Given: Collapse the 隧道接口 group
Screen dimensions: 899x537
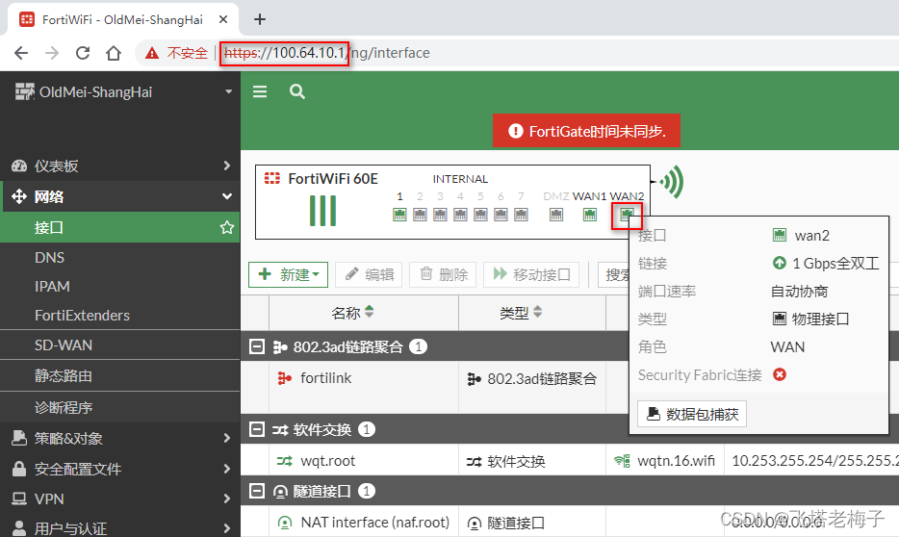Looking at the screenshot, I should tap(257, 491).
